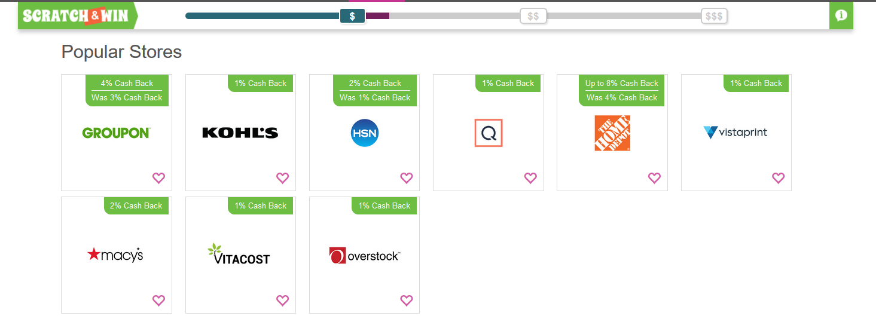Open the Groupon store logo
Viewport: 876px width, 316px height.
(116, 133)
